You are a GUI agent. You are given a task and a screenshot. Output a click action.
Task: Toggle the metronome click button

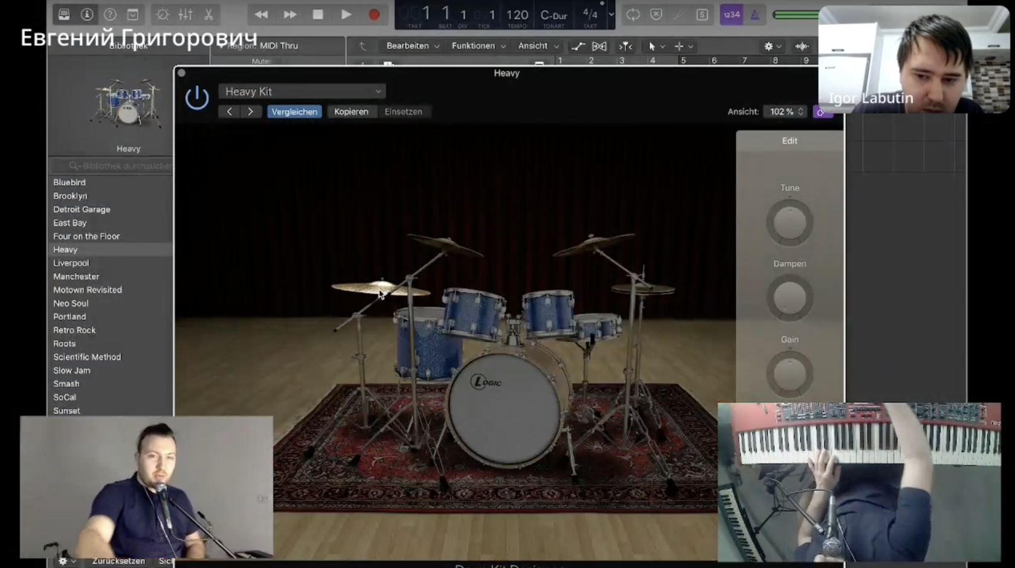pyautogui.click(x=755, y=15)
